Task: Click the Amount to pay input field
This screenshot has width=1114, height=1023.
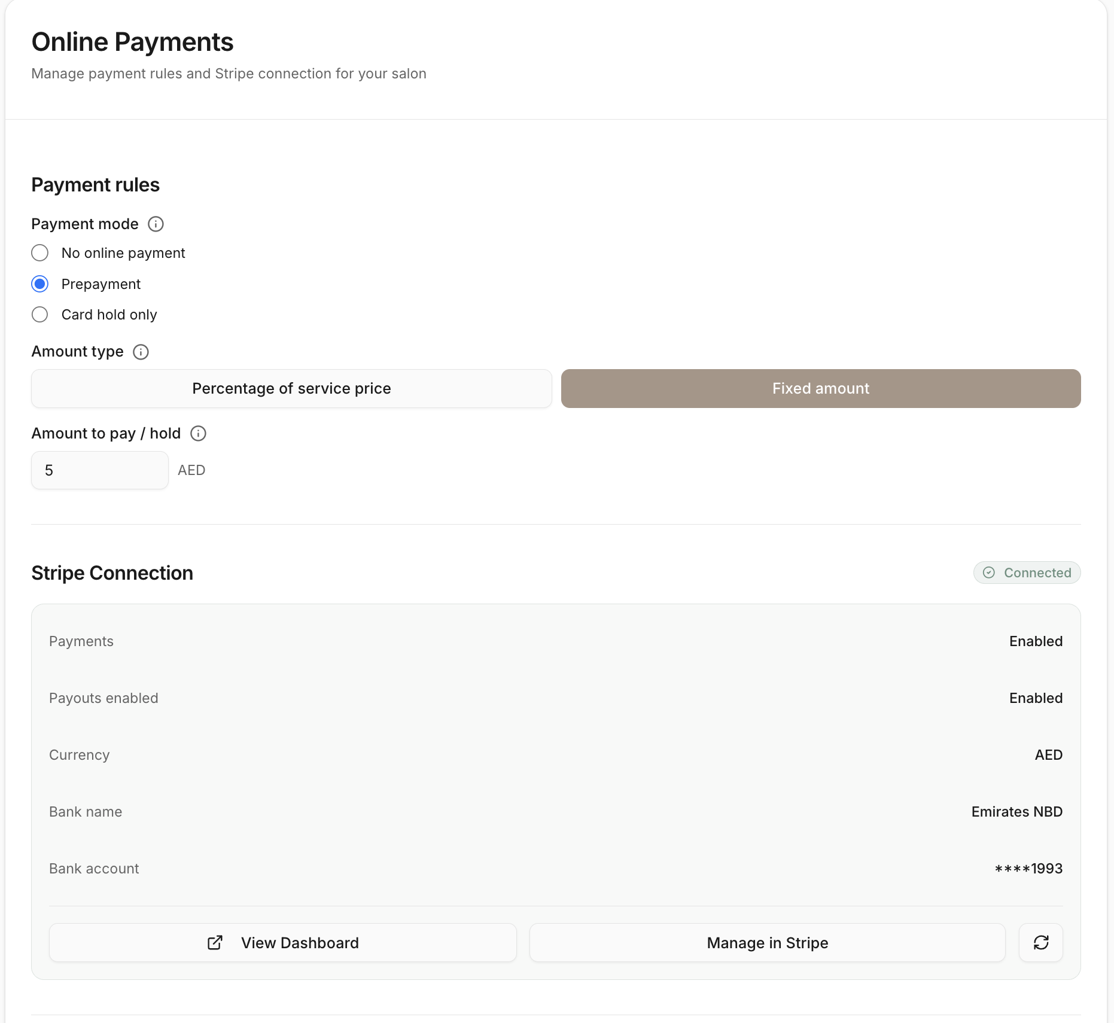Action: coord(99,470)
